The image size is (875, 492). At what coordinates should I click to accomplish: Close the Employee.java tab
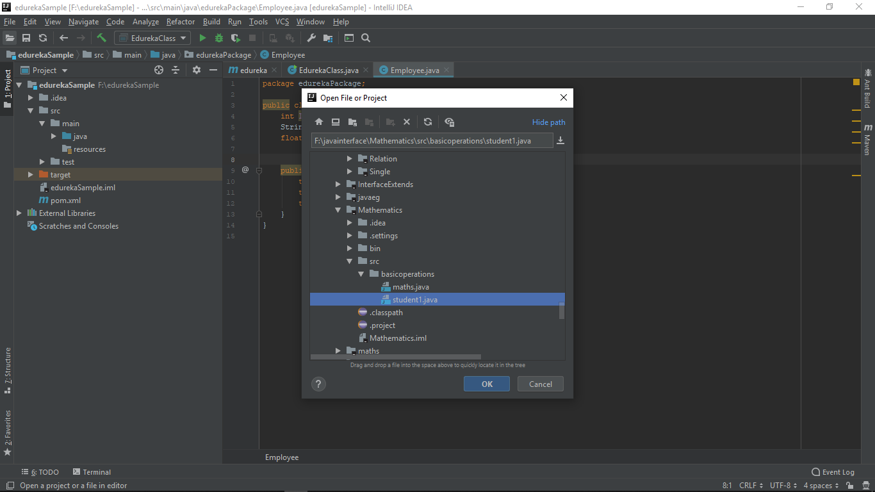446,70
